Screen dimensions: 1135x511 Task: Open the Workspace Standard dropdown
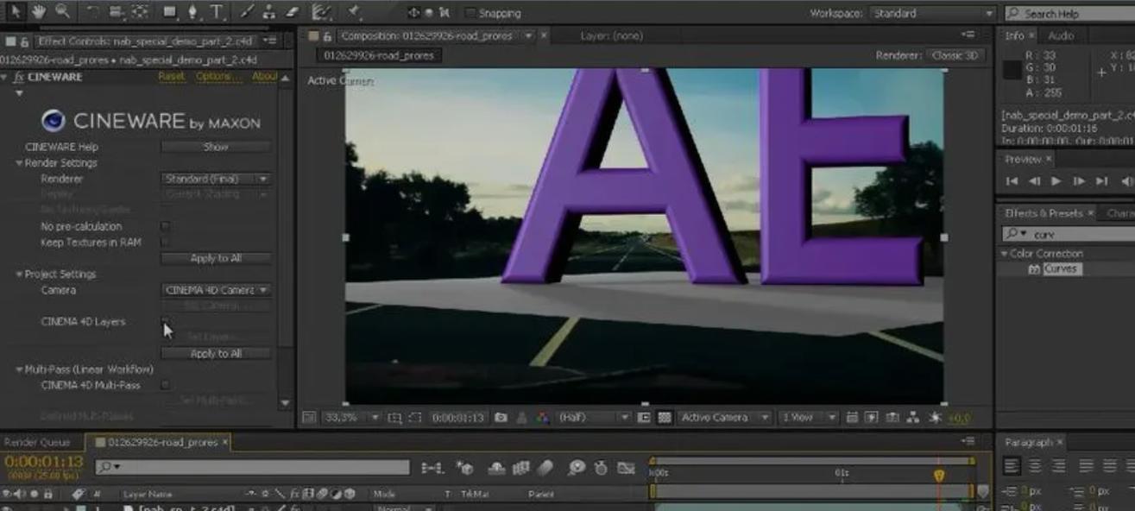(x=932, y=14)
